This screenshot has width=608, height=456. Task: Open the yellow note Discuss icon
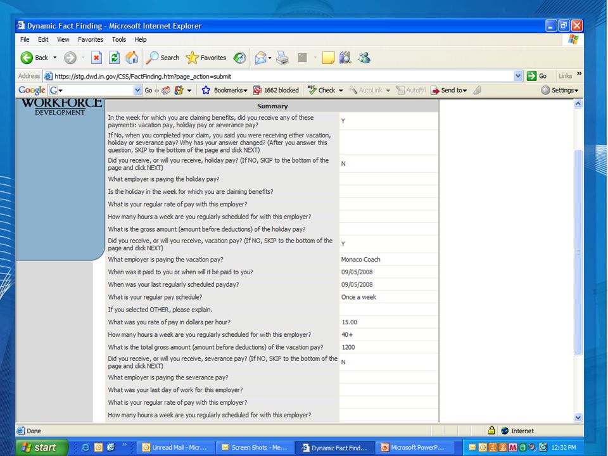click(x=328, y=58)
